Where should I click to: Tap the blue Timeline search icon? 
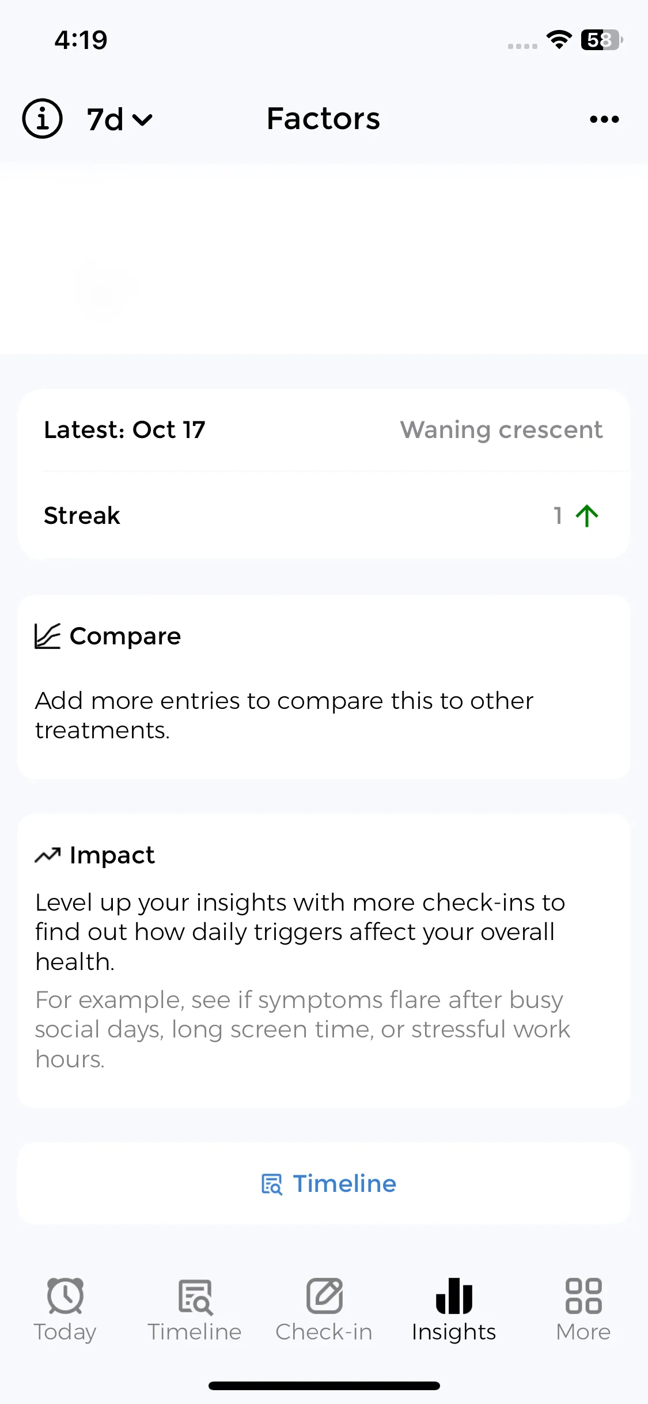pos(272,1184)
